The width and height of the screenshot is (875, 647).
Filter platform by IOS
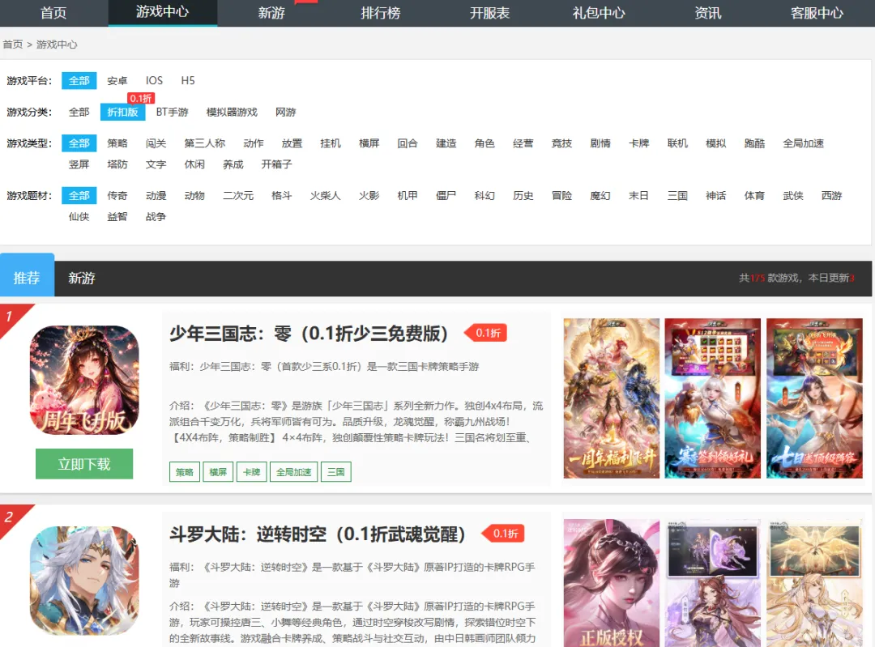pos(155,81)
